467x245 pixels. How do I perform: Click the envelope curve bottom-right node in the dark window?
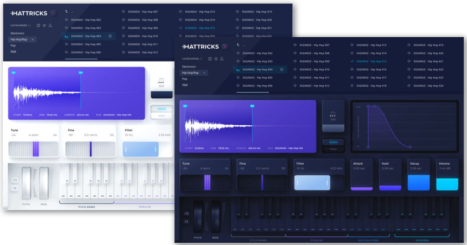click(410, 147)
